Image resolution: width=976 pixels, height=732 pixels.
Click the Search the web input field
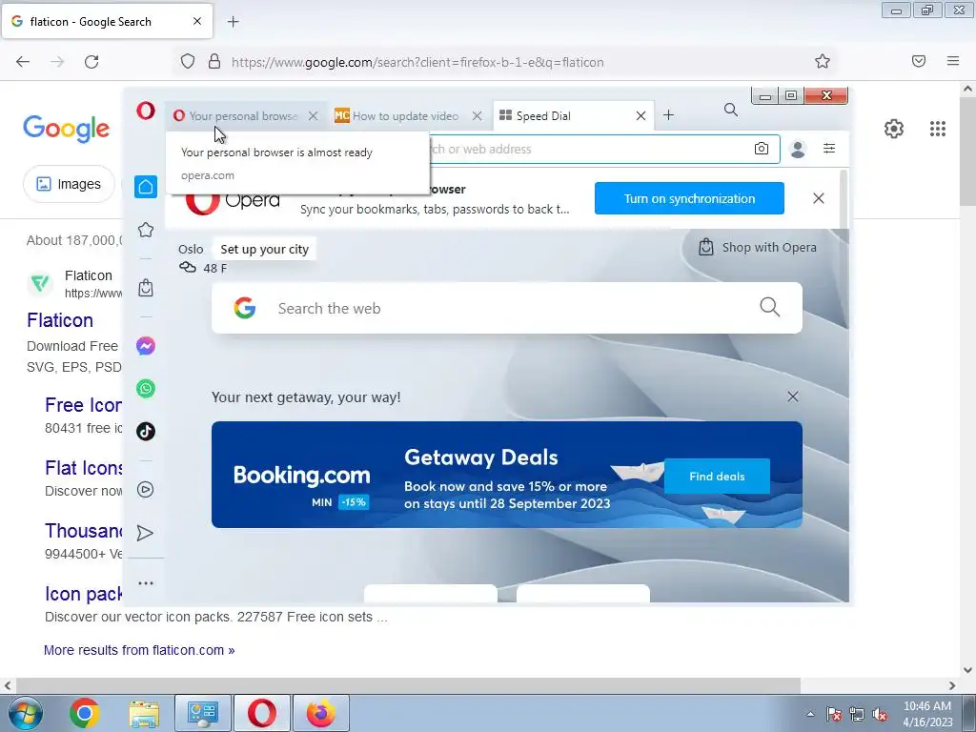pos(507,308)
